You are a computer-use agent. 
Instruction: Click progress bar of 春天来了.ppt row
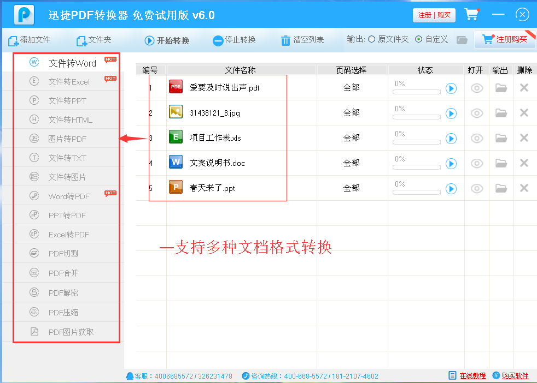(417, 193)
